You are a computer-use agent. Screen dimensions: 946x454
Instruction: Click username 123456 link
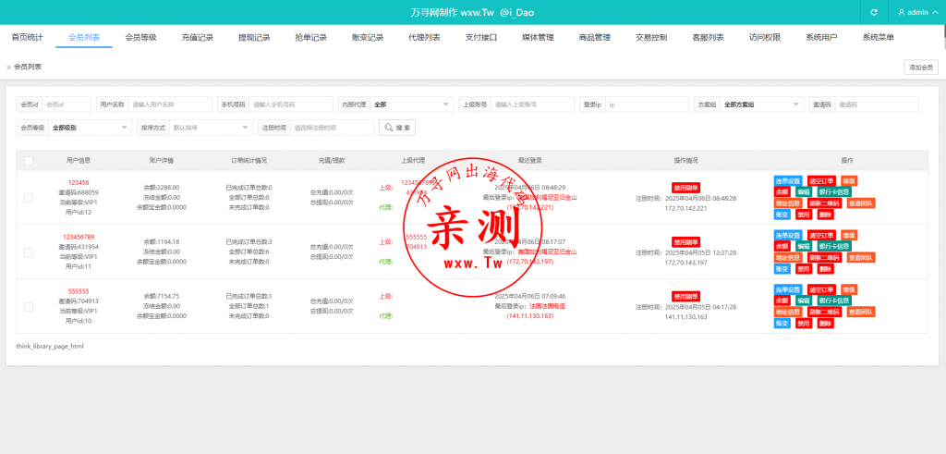tap(79, 182)
